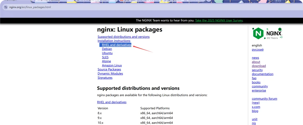Open the blog sidebar link
The width and height of the screenshot is (303, 125).
click(x=255, y=111)
